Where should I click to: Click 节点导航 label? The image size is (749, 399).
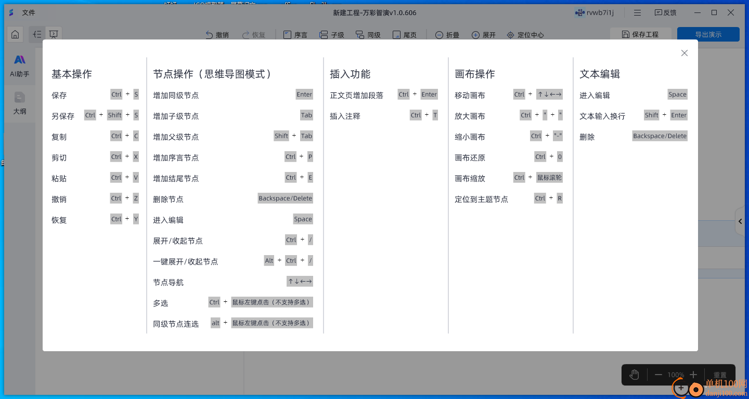click(168, 282)
